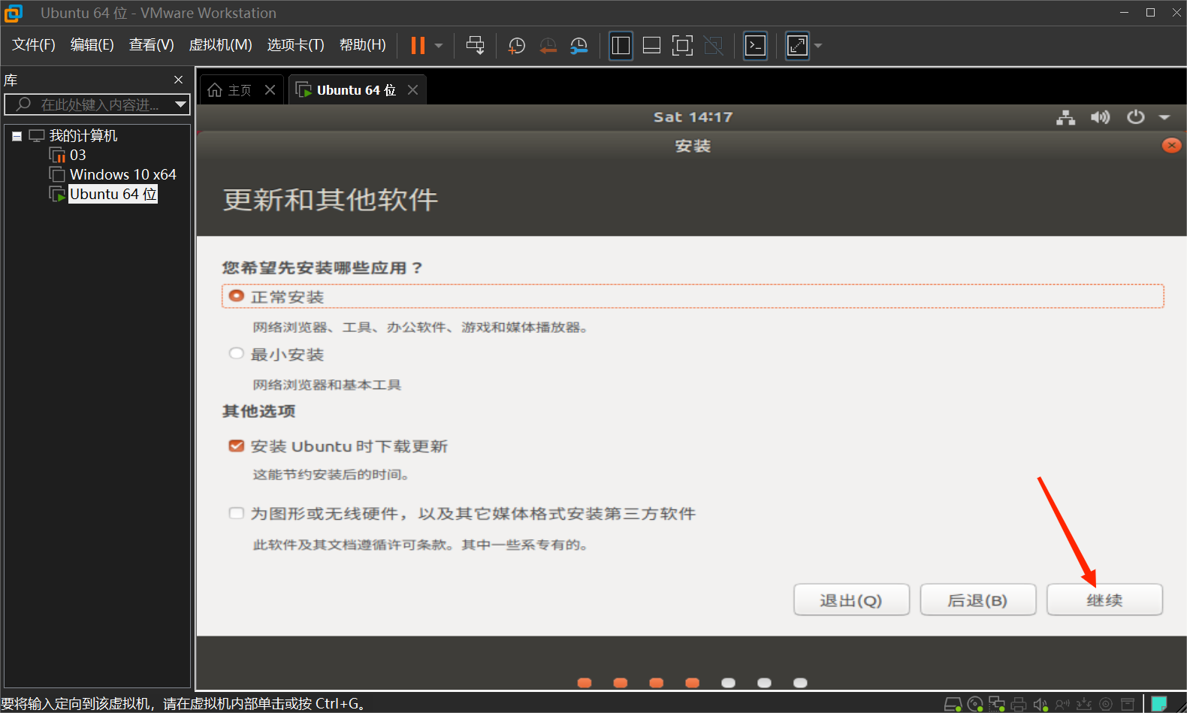This screenshot has height=713, width=1187.
Task: Open the snapshot manager with the wrench
Action: click(x=579, y=46)
